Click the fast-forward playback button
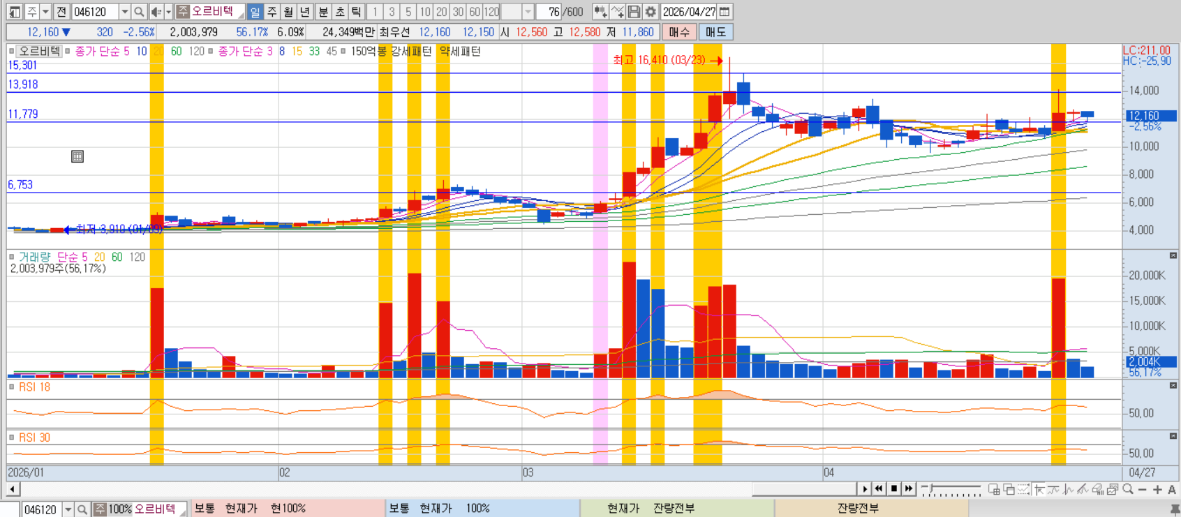 [909, 489]
